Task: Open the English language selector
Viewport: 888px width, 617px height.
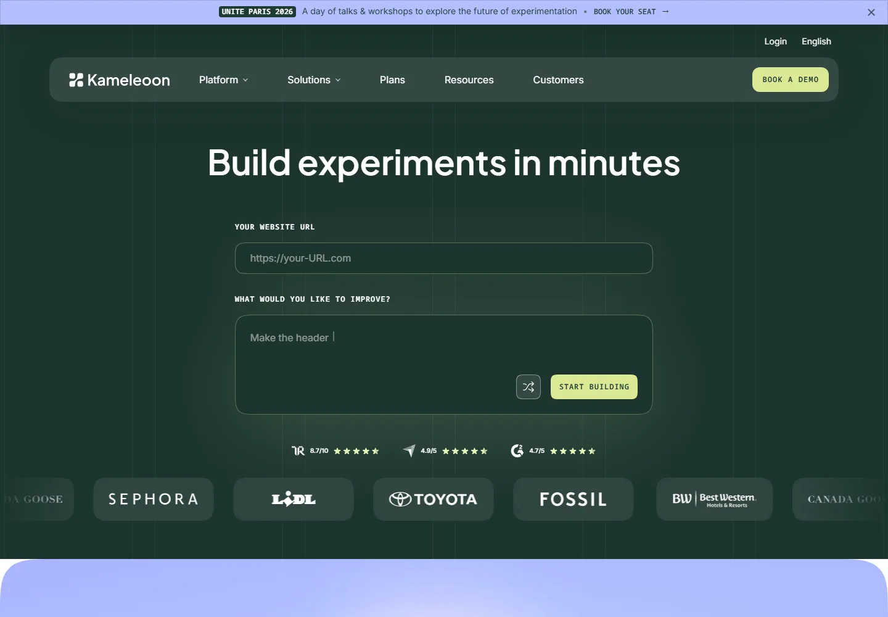Action: click(x=816, y=41)
